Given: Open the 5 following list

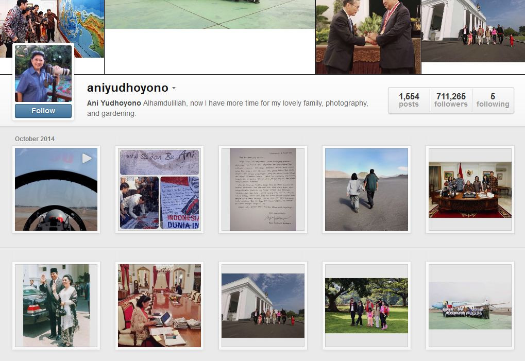Looking at the screenshot, I should (493, 100).
